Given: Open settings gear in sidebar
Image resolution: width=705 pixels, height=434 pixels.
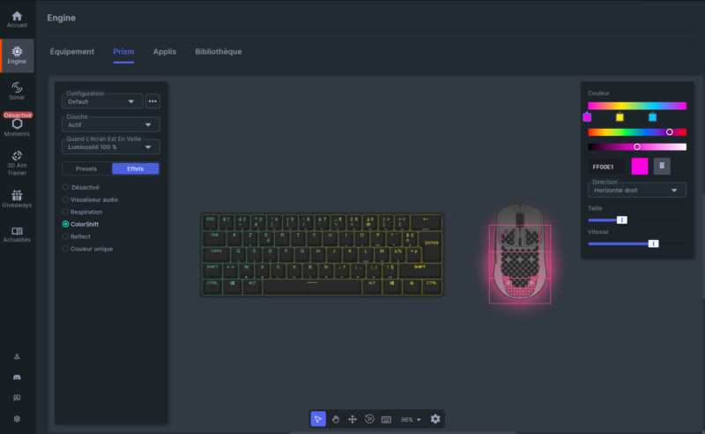Looking at the screenshot, I should click(x=17, y=419).
